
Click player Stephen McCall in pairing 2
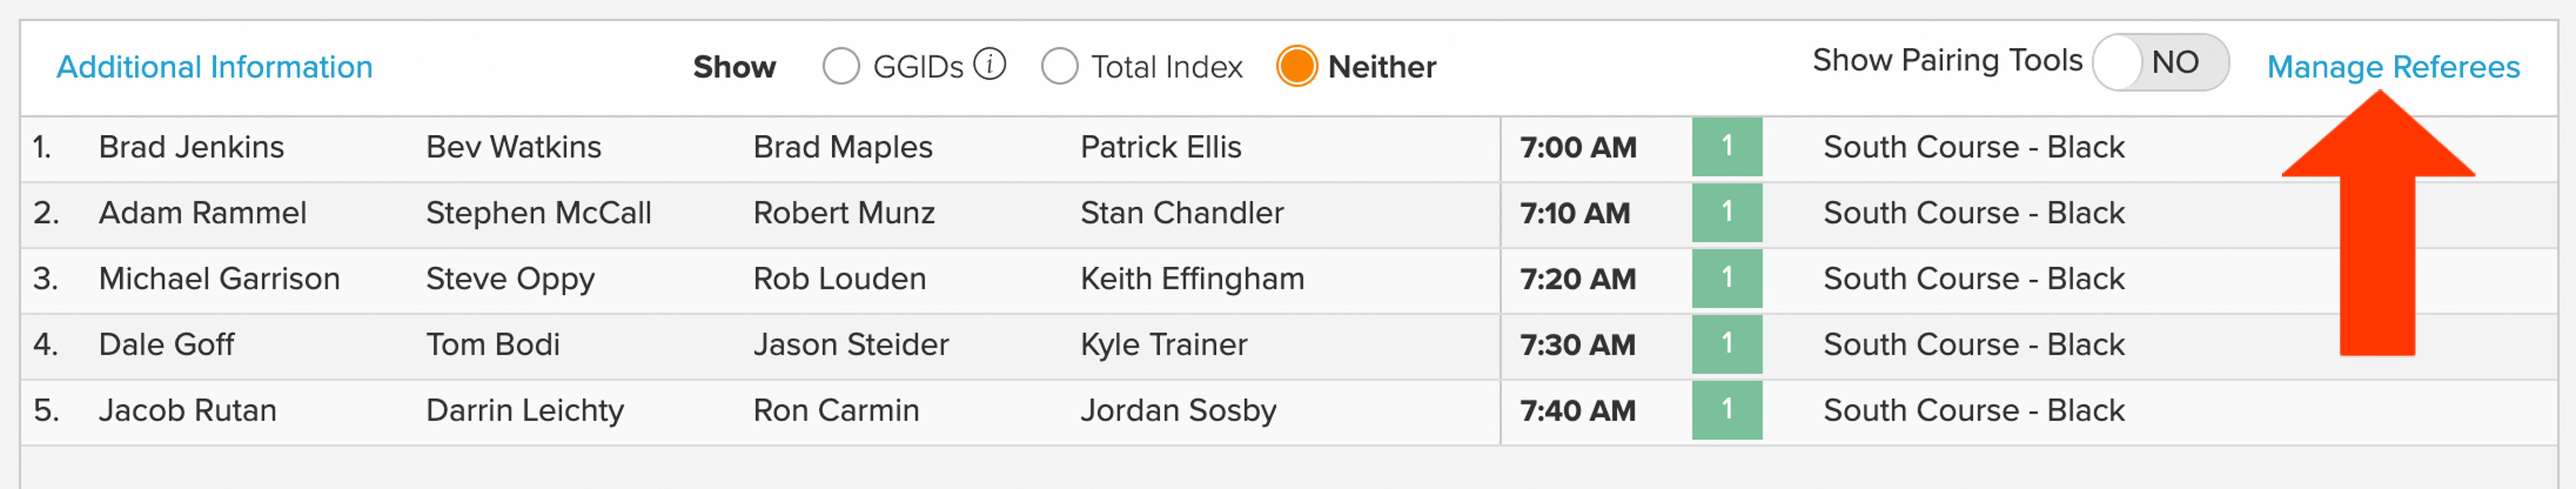click(538, 213)
